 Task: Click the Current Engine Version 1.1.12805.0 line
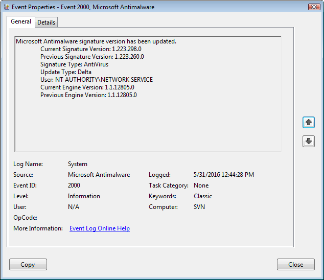coord(87,87)
